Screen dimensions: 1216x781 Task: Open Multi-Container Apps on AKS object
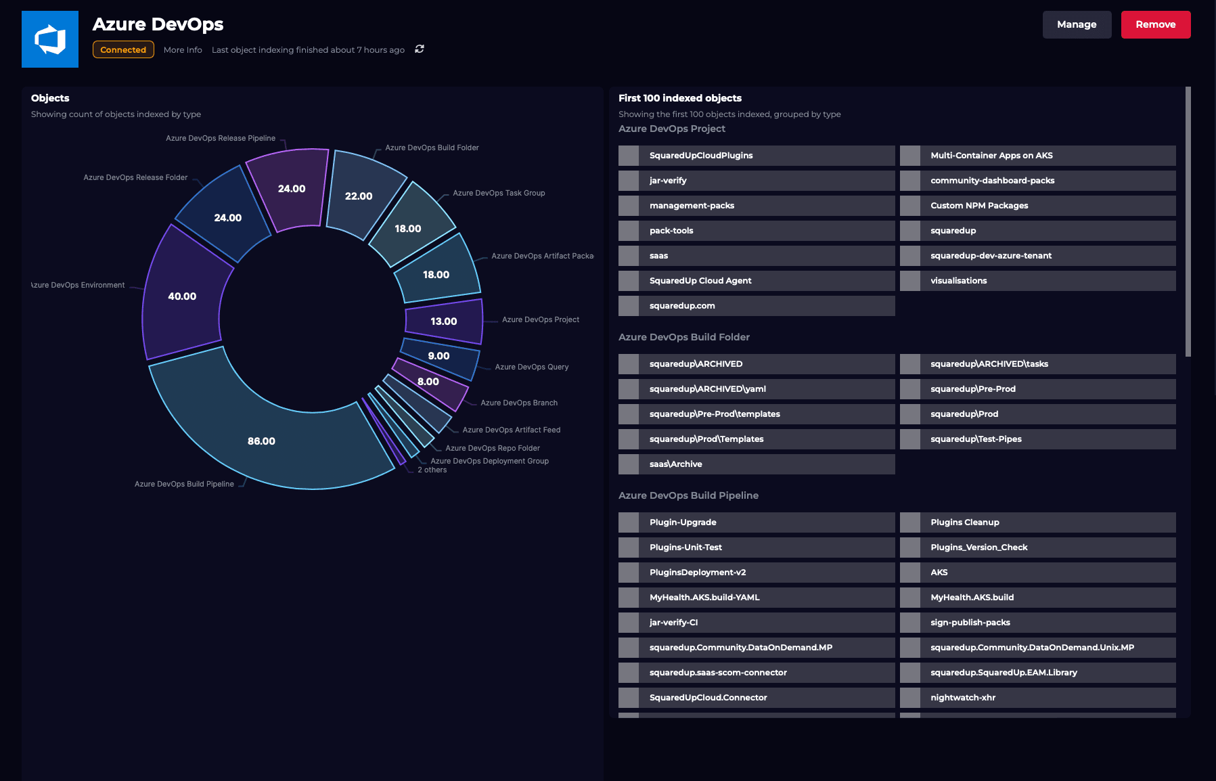point(1038,156)
